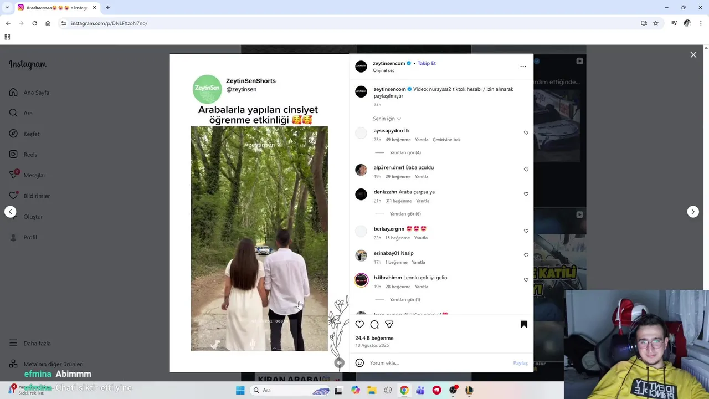This screenshot has height=399, width=709.
Task: Click 'Çevirisine bak' on ayse.apydnn's comment
Action: click(x=446, y=140)
